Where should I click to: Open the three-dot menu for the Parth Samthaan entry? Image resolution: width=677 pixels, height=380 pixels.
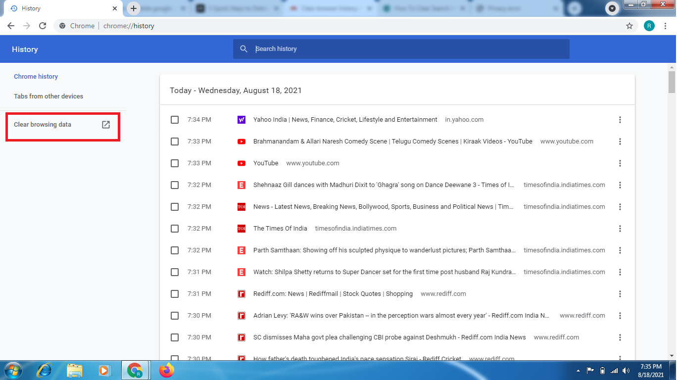(x=620, y=250)
